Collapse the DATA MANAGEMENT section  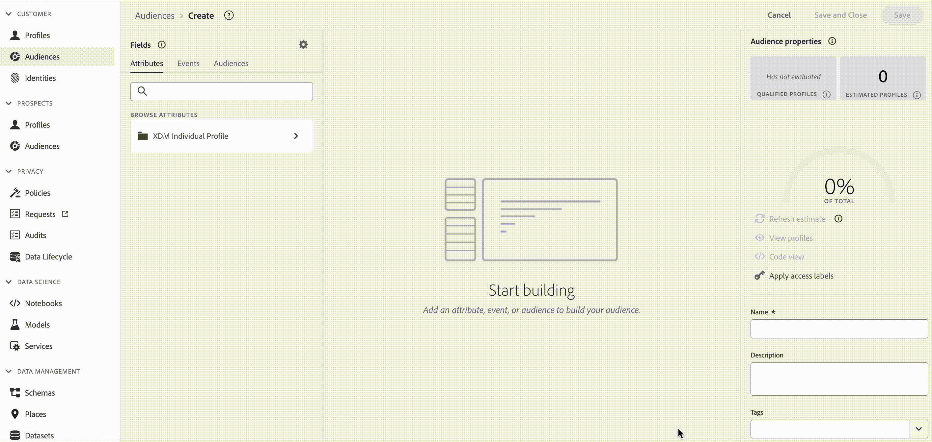point(9,371)
